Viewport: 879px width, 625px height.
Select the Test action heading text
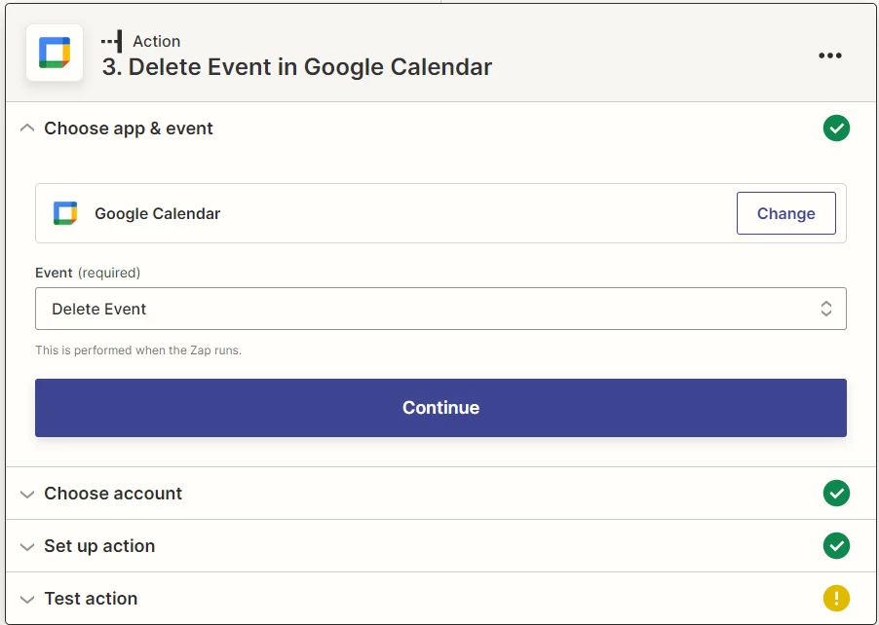coord(91,599)
